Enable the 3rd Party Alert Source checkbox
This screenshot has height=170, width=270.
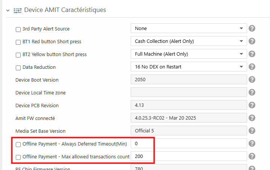18,29
